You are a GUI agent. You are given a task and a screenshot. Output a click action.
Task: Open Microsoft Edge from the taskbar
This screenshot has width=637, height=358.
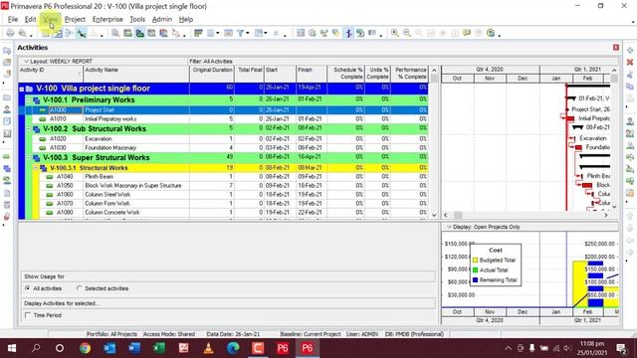(x=233, y=348)
